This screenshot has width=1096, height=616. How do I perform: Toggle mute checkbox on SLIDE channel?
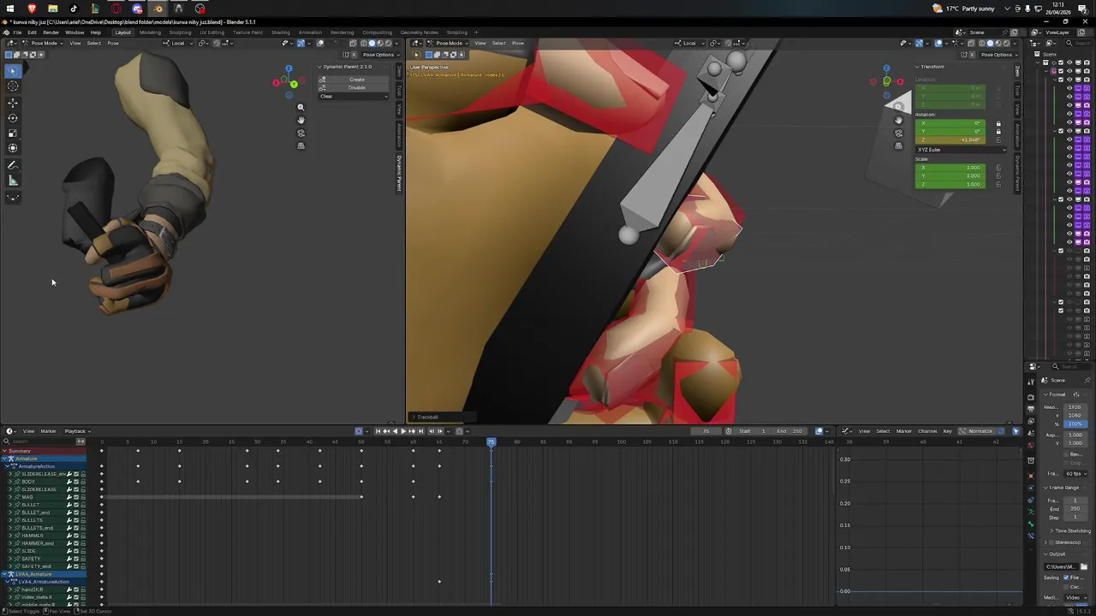click(x=75, y=551)
